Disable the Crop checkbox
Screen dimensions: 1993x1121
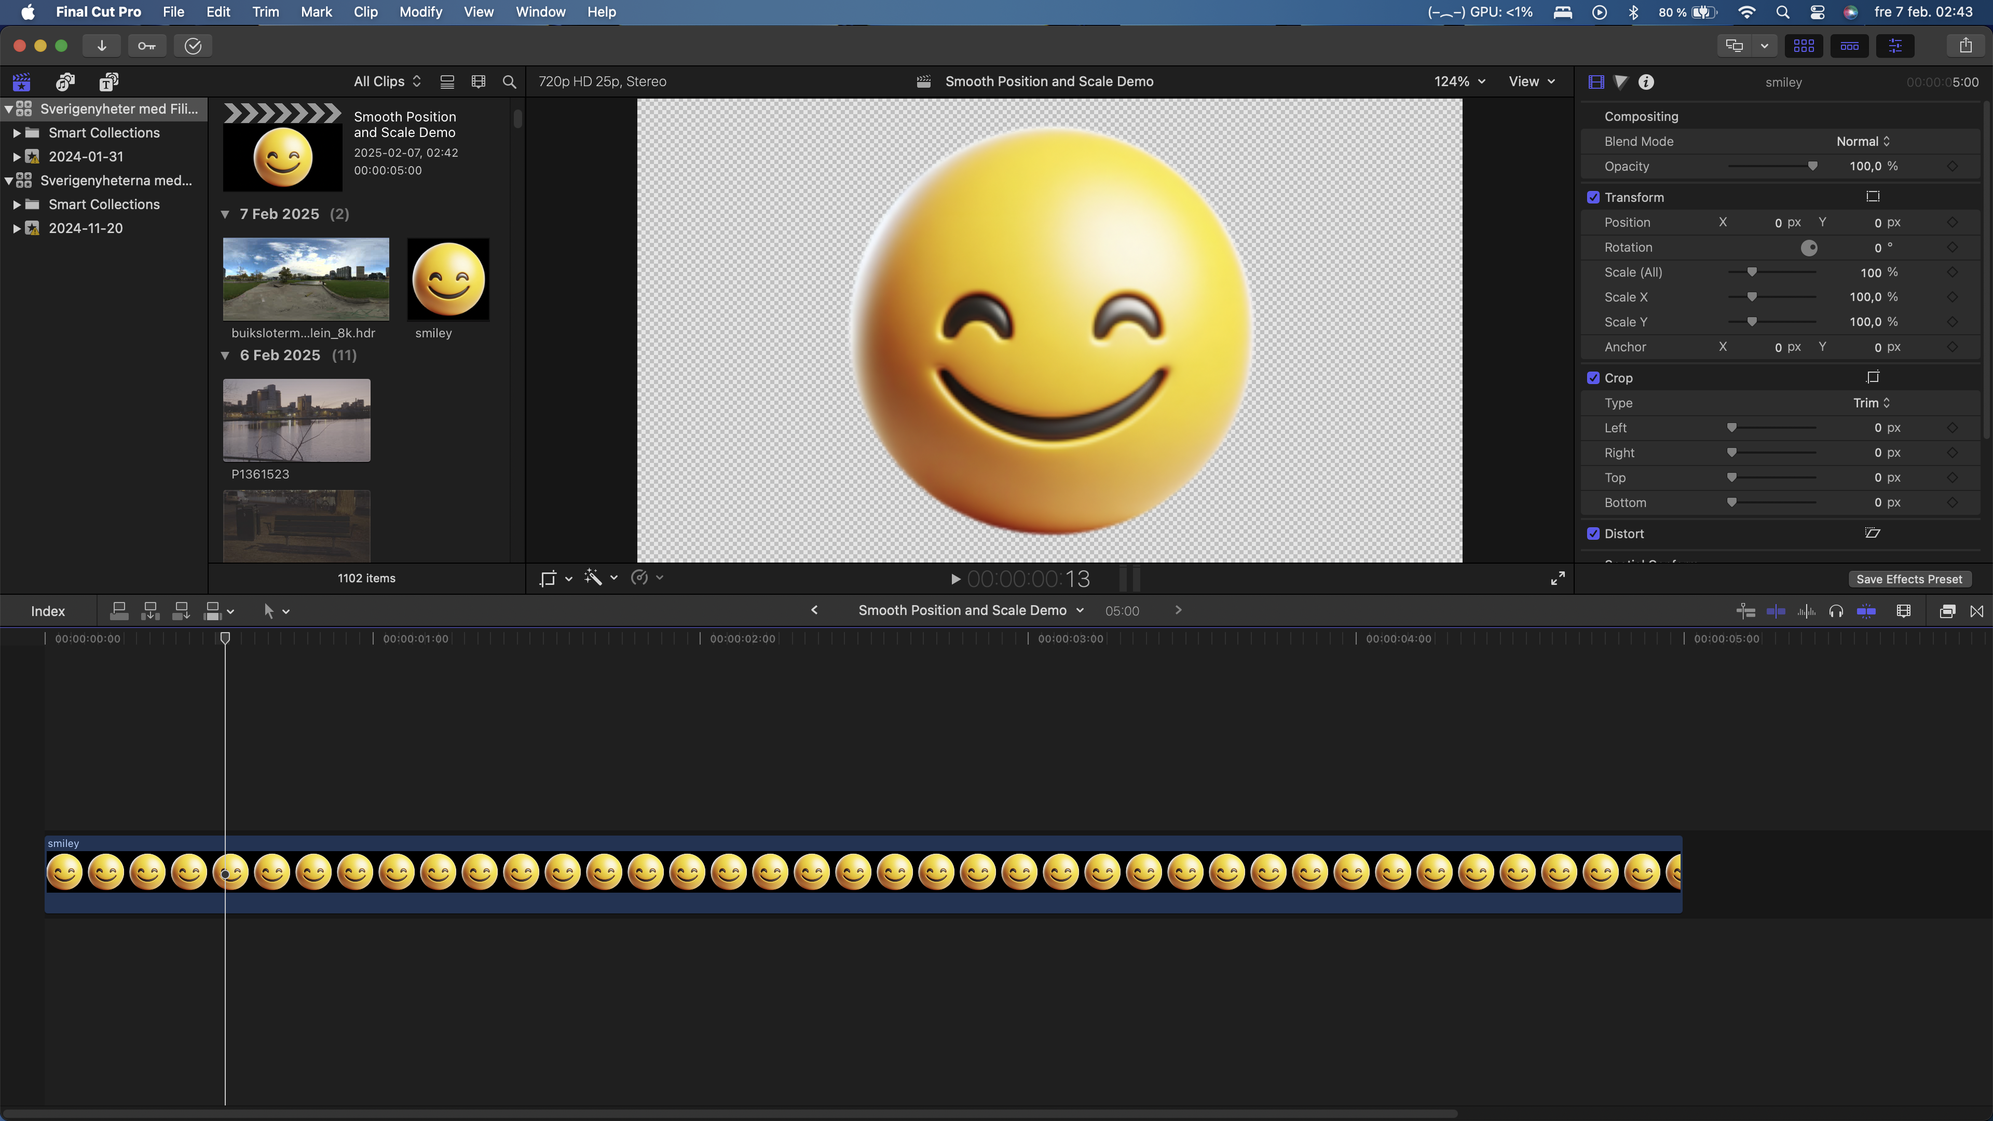coord(1593,378)
